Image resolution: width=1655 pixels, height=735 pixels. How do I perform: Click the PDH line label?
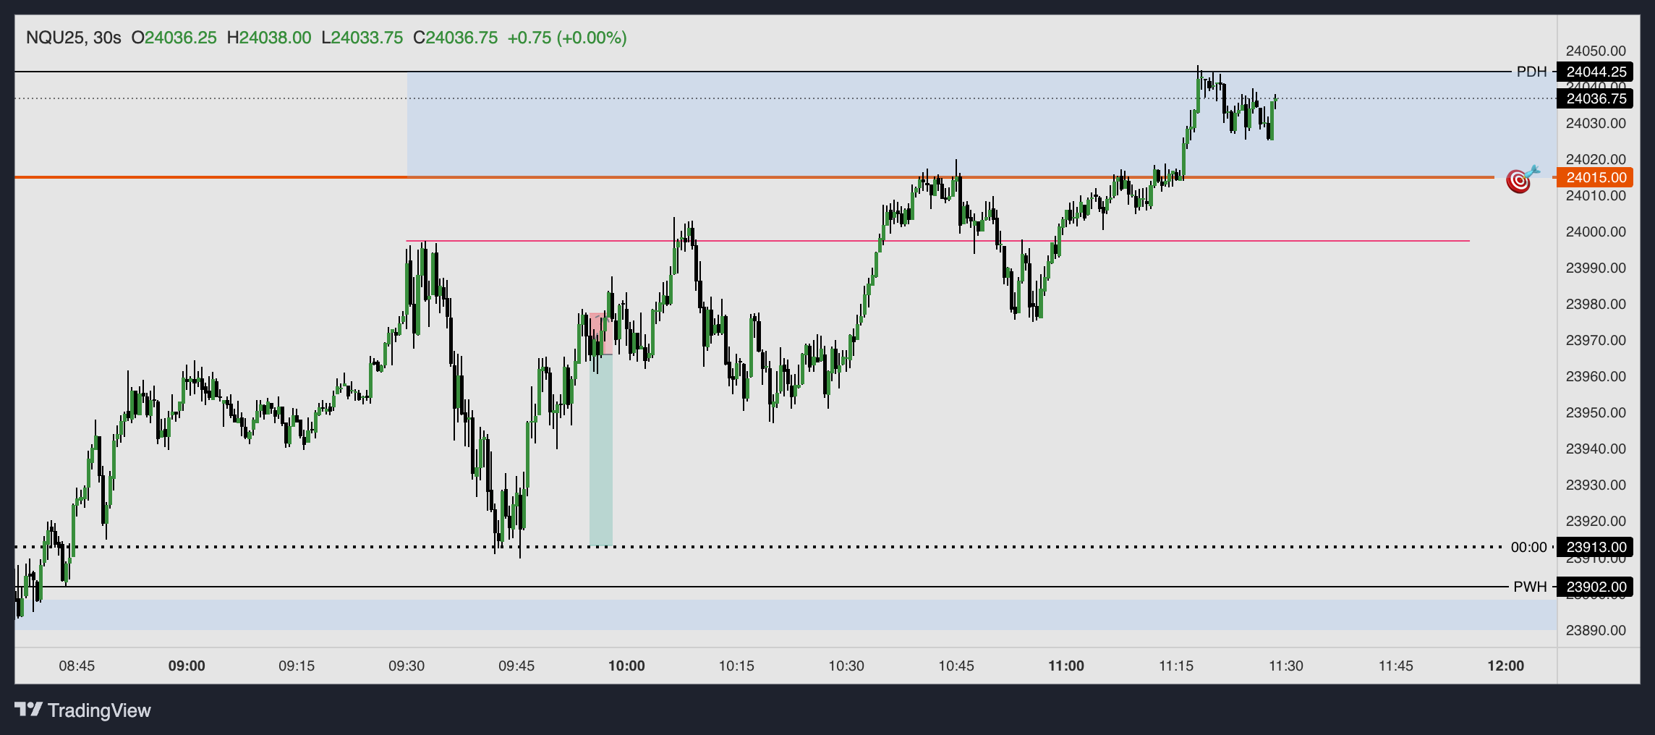coord(1531,72)
